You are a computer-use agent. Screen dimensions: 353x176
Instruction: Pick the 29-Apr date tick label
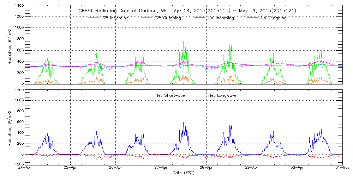click(x=252, y=168)
